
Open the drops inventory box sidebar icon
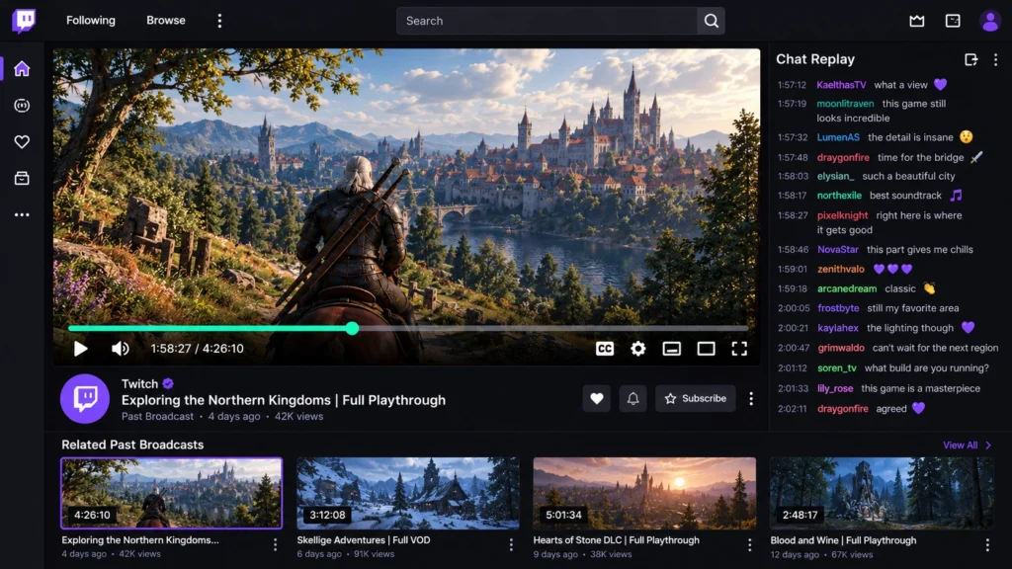click(x=22, y=178)
